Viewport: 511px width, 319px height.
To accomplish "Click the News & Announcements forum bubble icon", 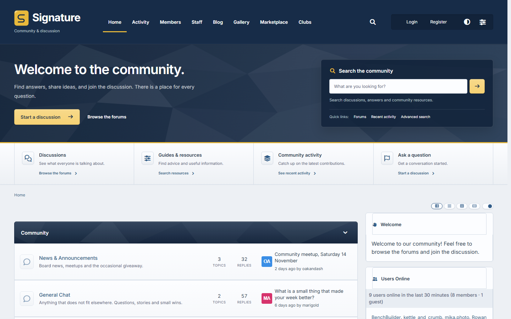I will (27, 262).
